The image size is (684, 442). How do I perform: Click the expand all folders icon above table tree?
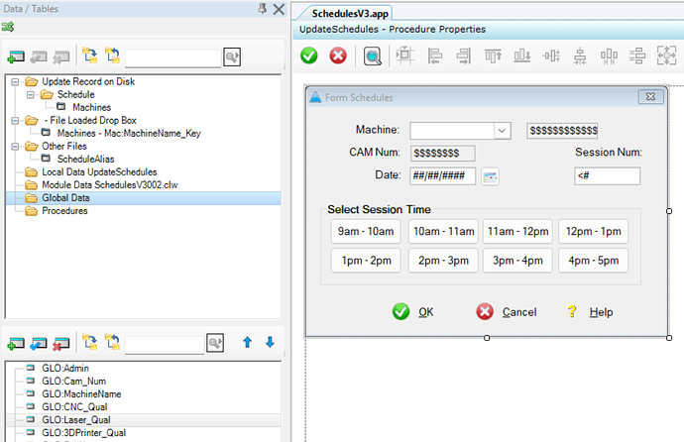(x=90, y=55)
